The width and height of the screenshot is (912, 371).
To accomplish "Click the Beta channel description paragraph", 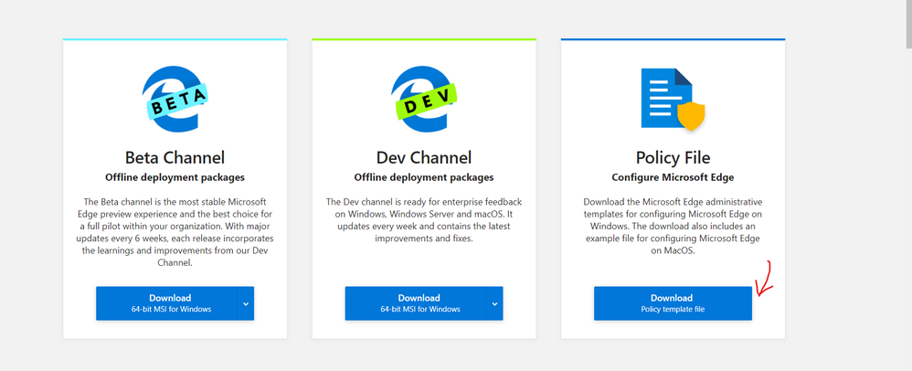I will pyautogui.click(x=175, y=232).
